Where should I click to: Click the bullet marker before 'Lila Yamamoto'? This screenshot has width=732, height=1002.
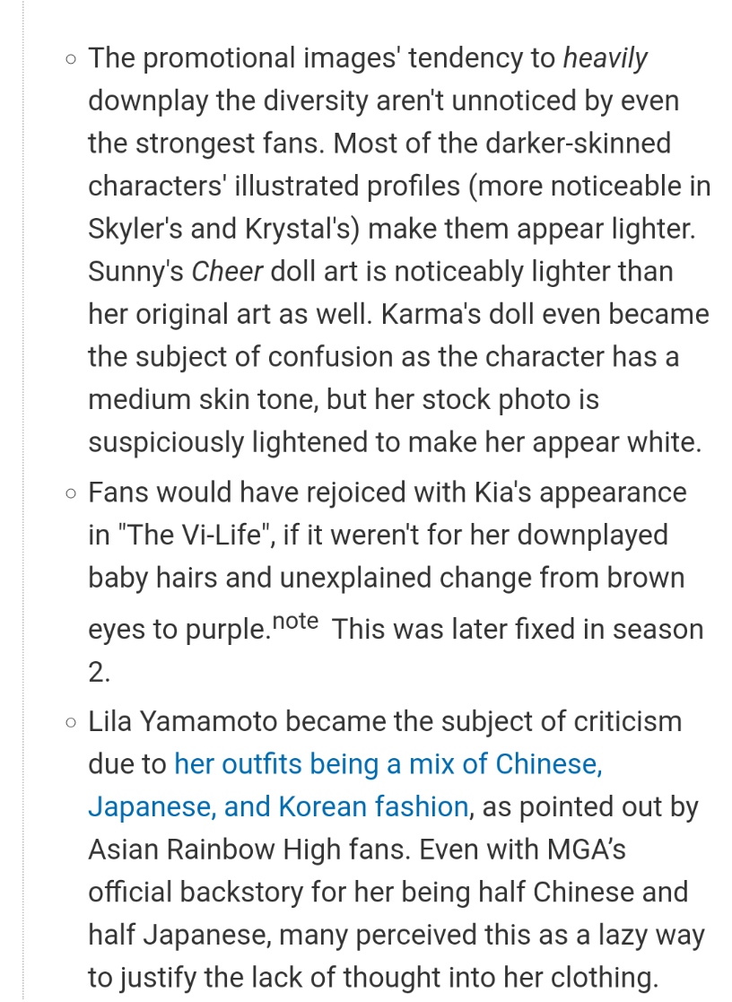[70, 723]
